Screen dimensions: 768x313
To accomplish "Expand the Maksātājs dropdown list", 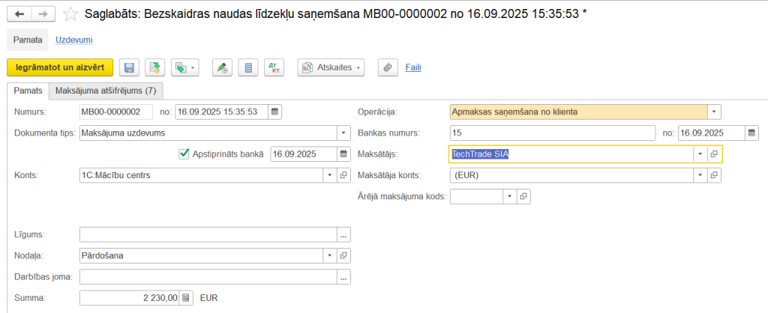I will point(700,154).
